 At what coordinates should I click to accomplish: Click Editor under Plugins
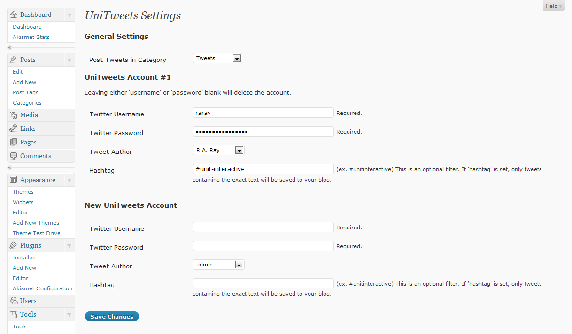tap(21, 278)
